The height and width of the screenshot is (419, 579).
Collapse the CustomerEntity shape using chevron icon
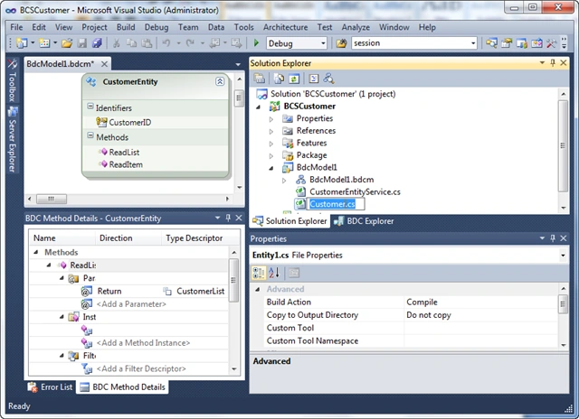pyautogui.click(x=220, y=81)
